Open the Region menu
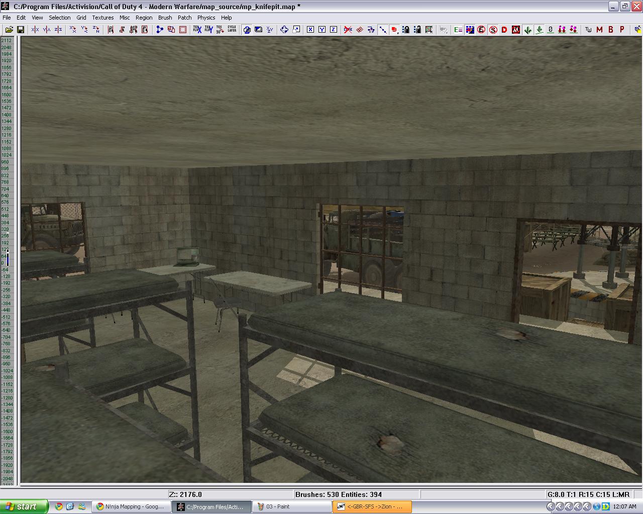Screen dimensions: 643x514 (144, 18)
